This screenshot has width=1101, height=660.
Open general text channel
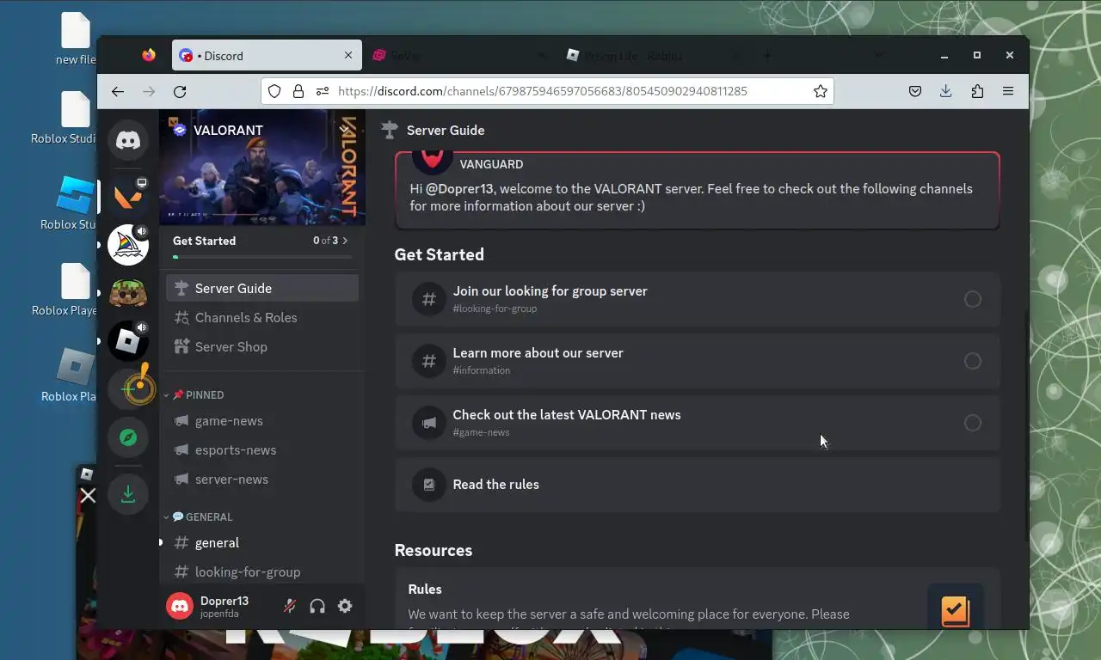point(262,542)
